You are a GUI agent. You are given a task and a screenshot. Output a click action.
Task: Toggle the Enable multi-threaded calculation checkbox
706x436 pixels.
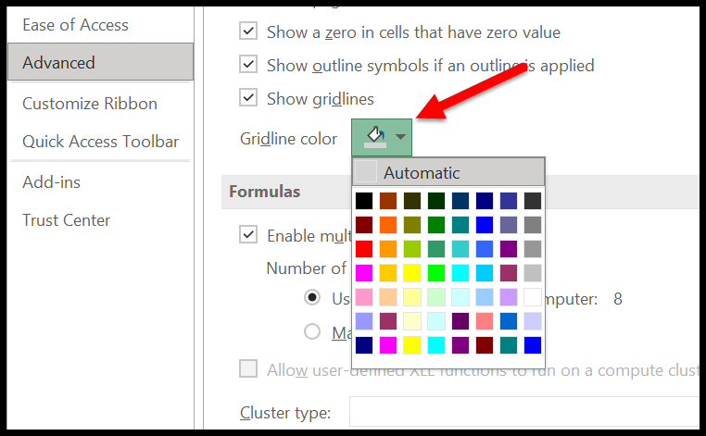[248, 235]
